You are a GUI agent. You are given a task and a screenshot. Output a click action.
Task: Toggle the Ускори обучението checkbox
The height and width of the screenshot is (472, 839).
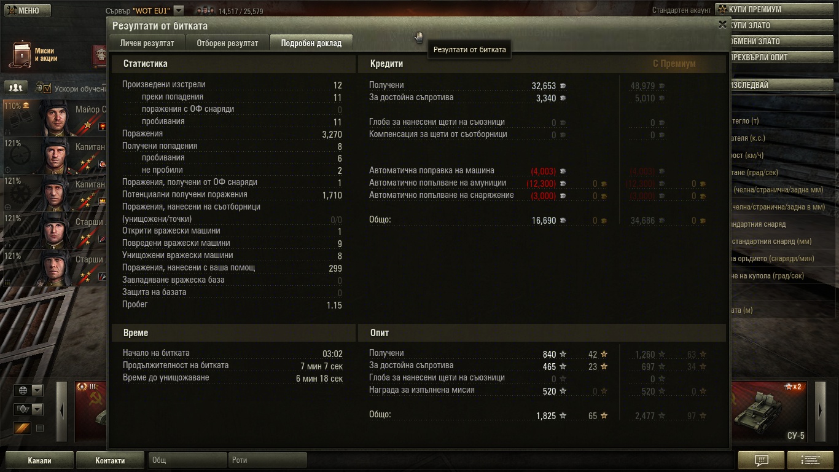pos(47,88)
